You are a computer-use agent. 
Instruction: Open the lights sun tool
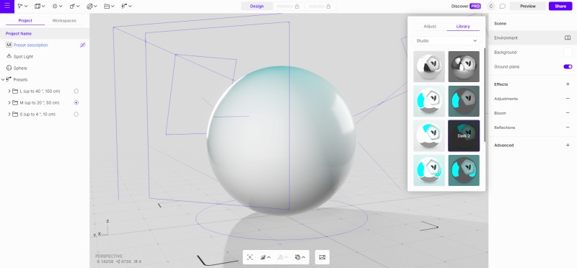point(55,6)
